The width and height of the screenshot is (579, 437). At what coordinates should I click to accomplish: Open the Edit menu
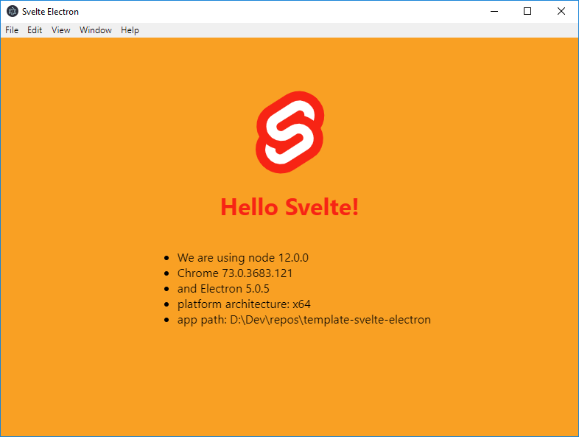click(35, 30)
